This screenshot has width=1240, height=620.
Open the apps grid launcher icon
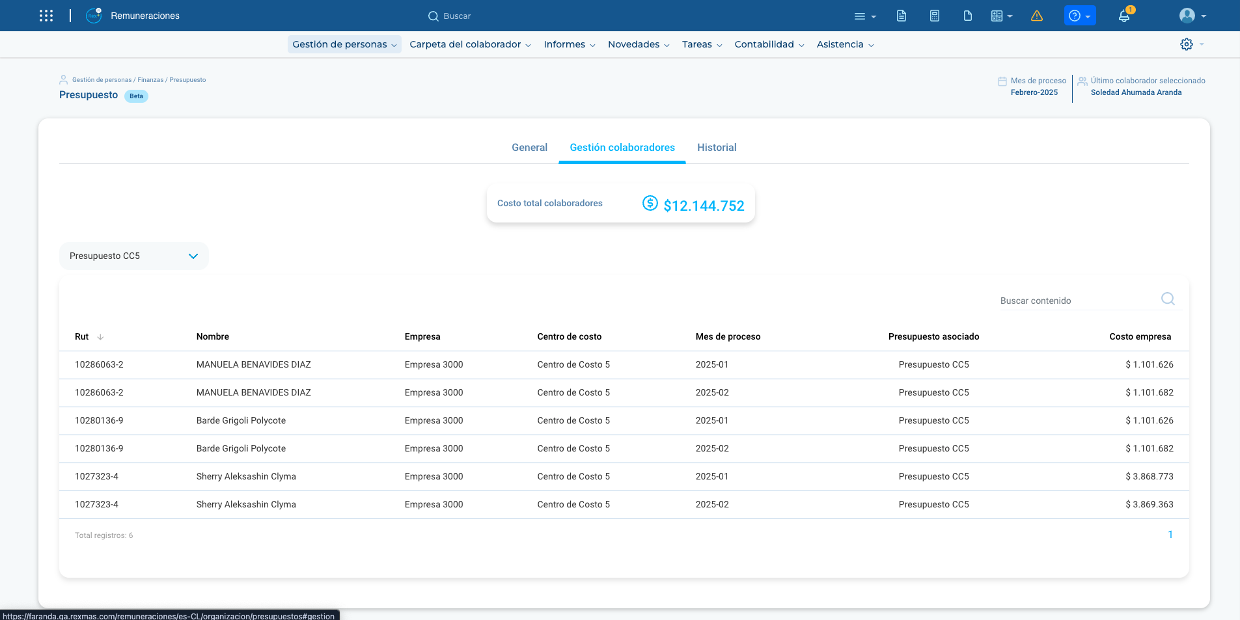click(x=46, y=16)
